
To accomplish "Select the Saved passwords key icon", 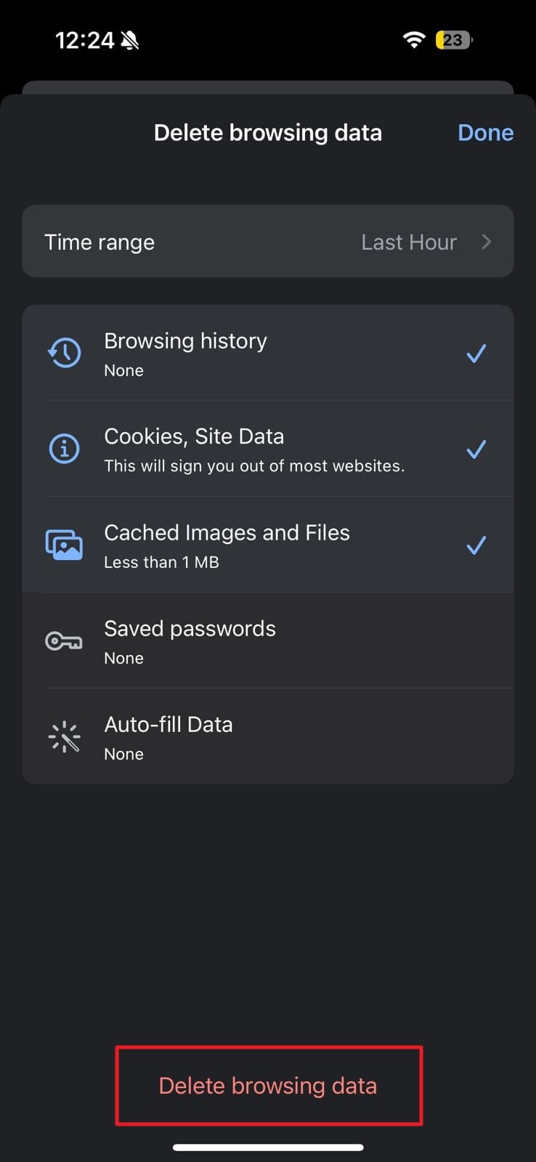I will point(64,641).
